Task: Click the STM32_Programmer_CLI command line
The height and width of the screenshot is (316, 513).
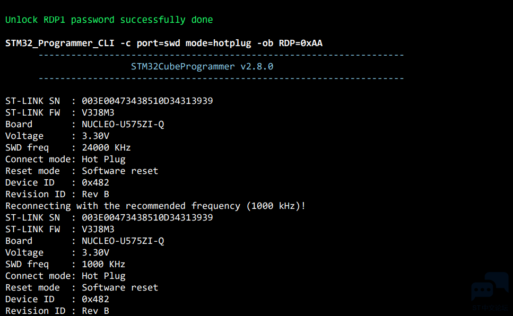Action: click(x=164, y=43)
